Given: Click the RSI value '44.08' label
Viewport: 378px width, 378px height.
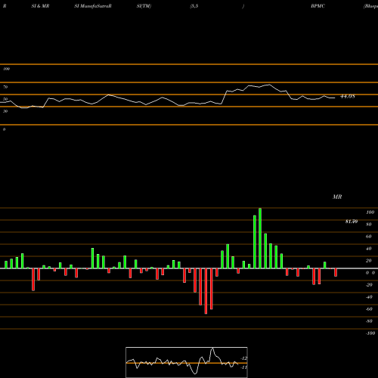Looking at the screenshot, I should 348,96.
